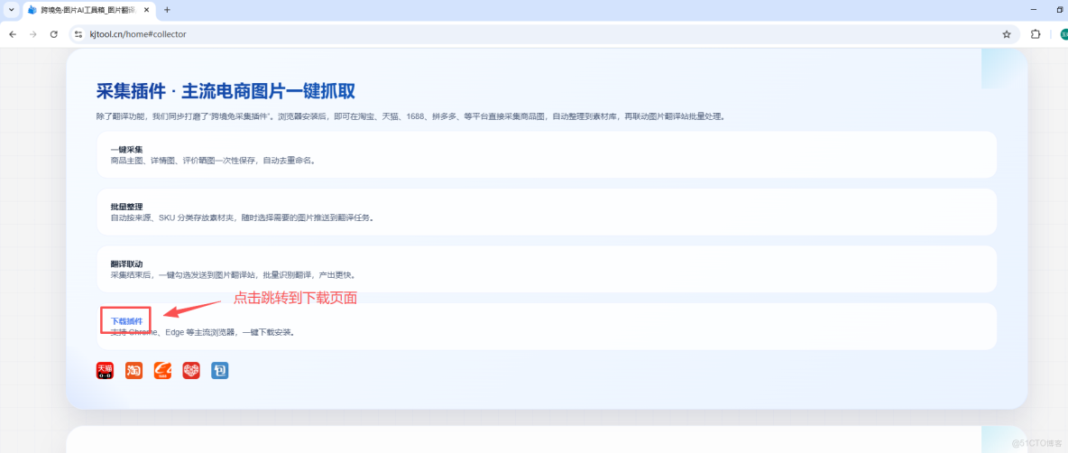
Task: Open the 下载插件 download link
Action: point(126,320)
